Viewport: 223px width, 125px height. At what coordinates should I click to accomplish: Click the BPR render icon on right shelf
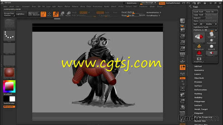[183, 21]
